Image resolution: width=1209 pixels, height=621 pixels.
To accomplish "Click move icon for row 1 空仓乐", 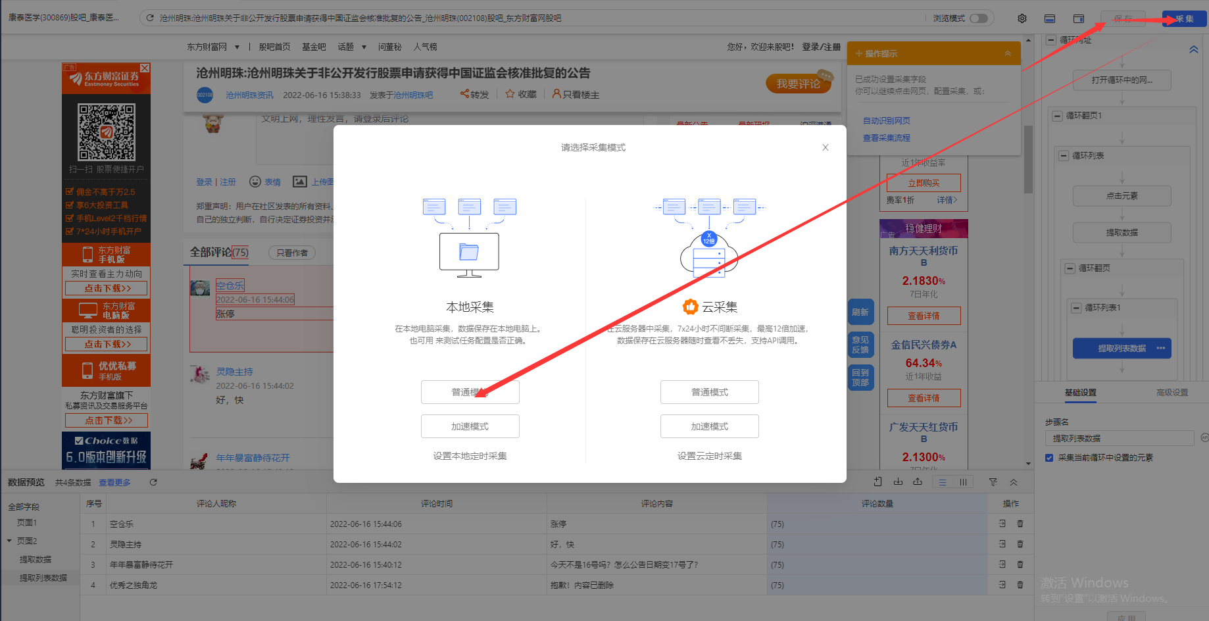I will pos(1002,524).
